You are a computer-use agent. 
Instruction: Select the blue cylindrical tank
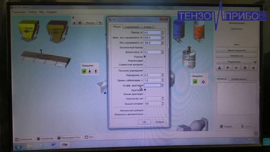point(179,31)
